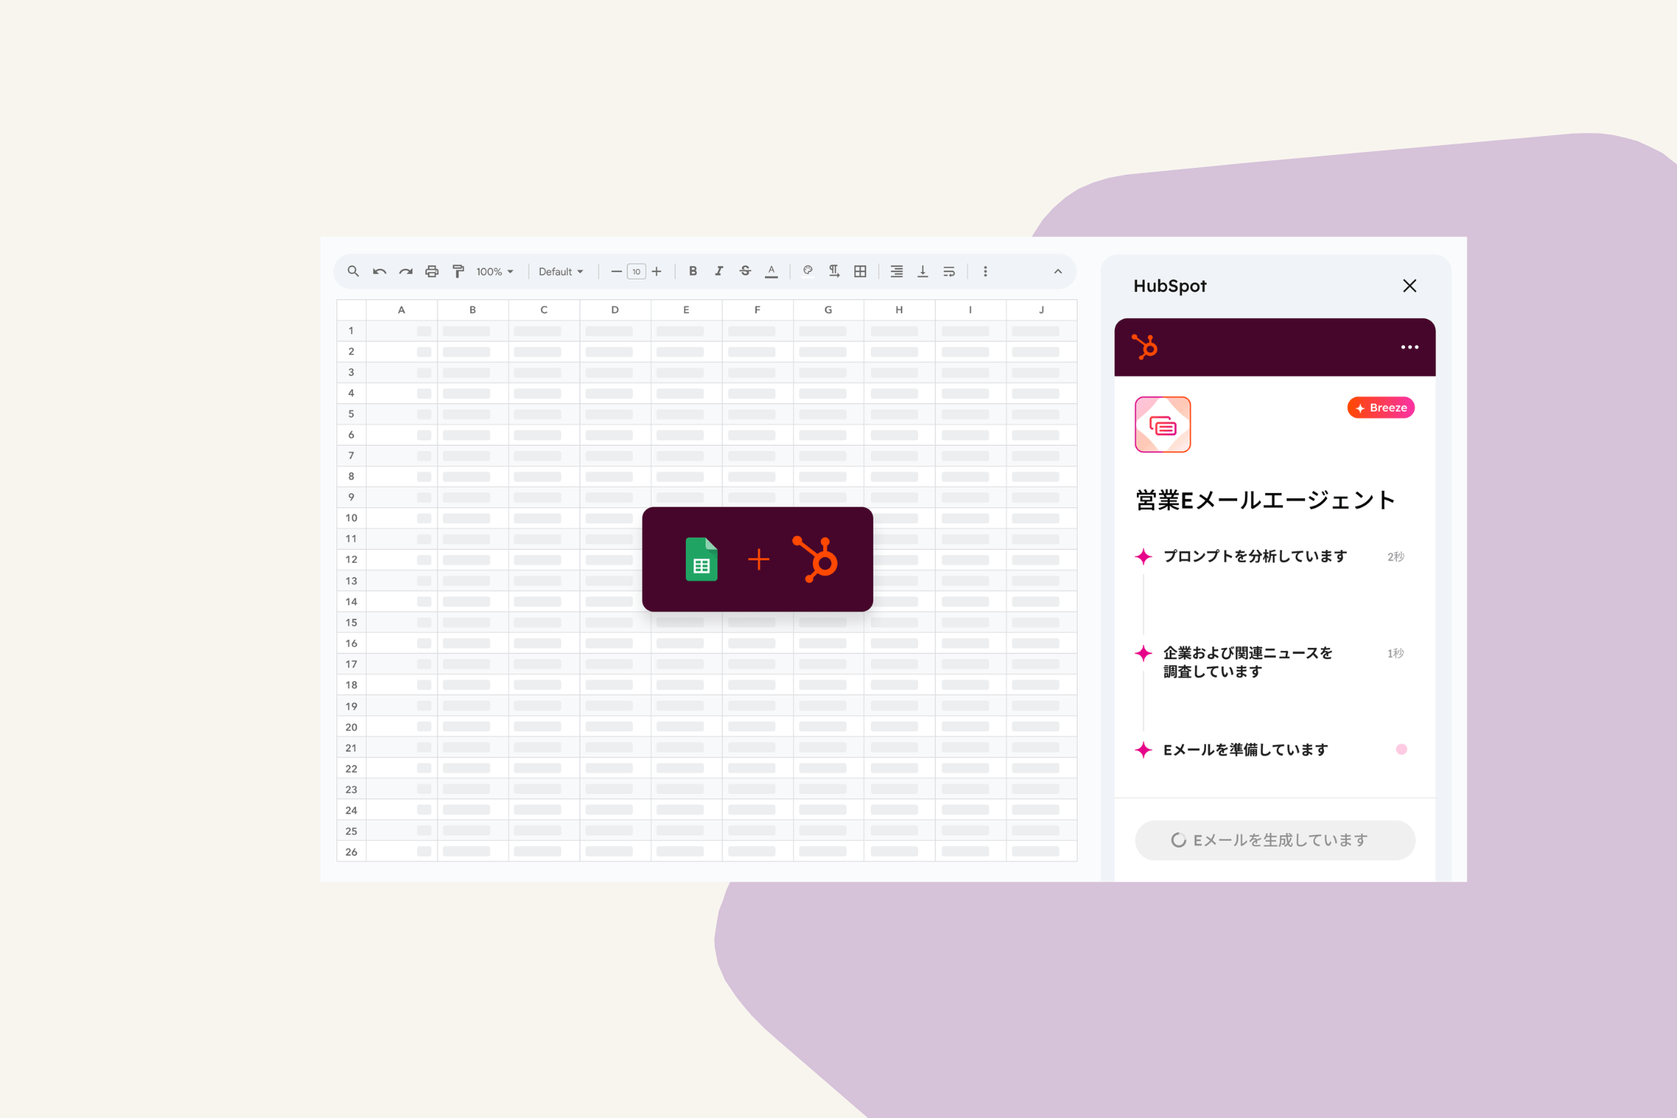Open the 100% zoom dropdown

tap(495, 271)
